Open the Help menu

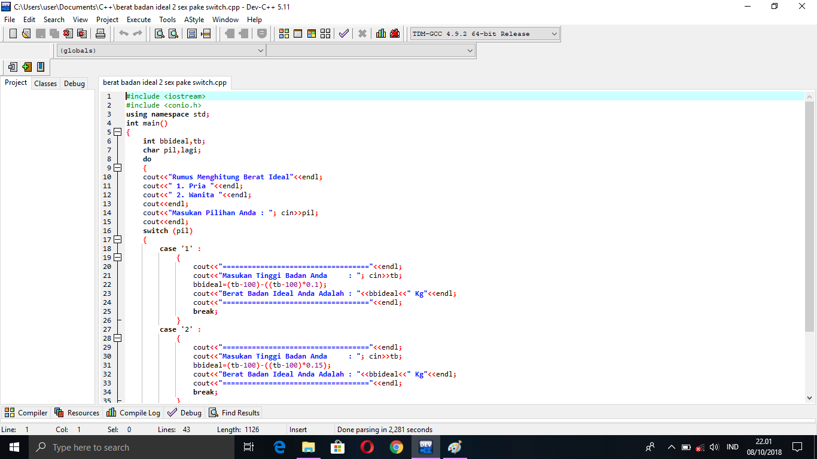[254, 19]
